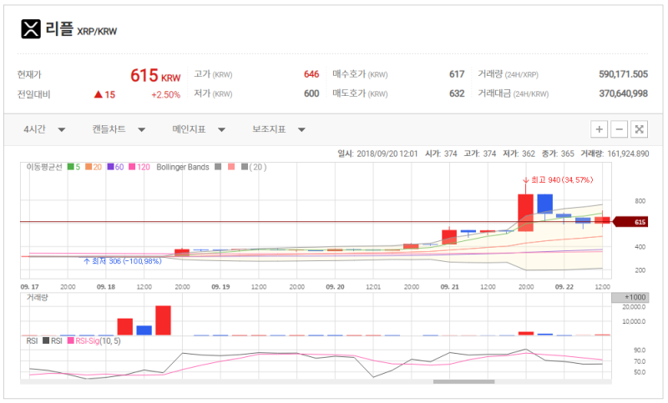668x403 pixels.
Task: Click the high price value 646
Action: [311, 74]
